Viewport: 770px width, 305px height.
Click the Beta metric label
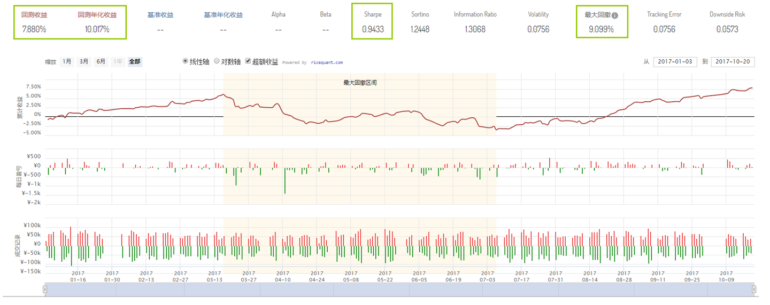(x=326, y=14)
